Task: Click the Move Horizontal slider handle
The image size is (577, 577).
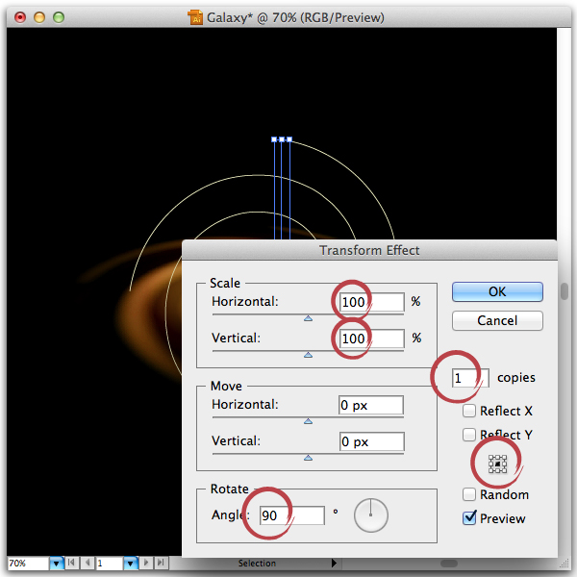Action: [x=308, y=421]
